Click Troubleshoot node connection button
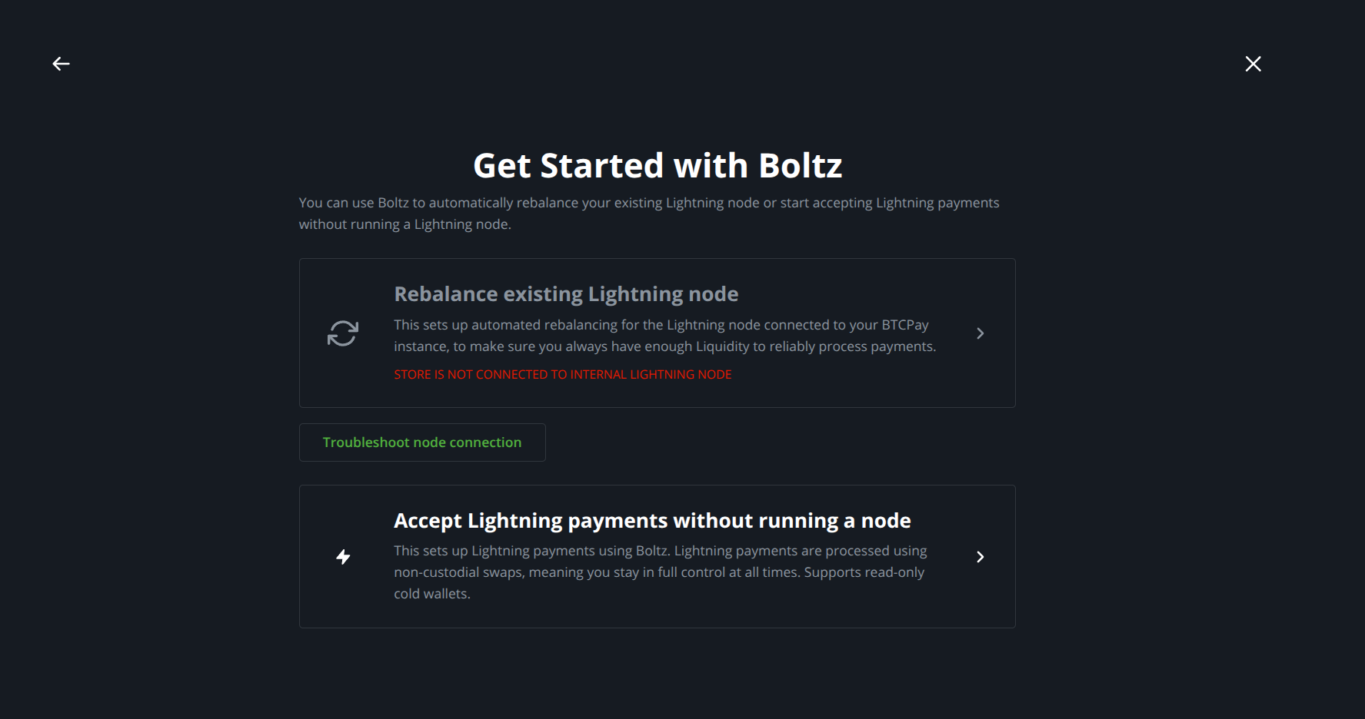The image size is (1365, 719). click(x=422, y=442)
